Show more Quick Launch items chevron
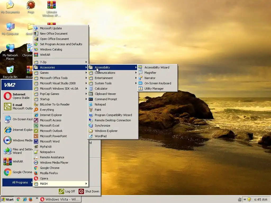This screenshot has height=203, width=271. (37, 198)
